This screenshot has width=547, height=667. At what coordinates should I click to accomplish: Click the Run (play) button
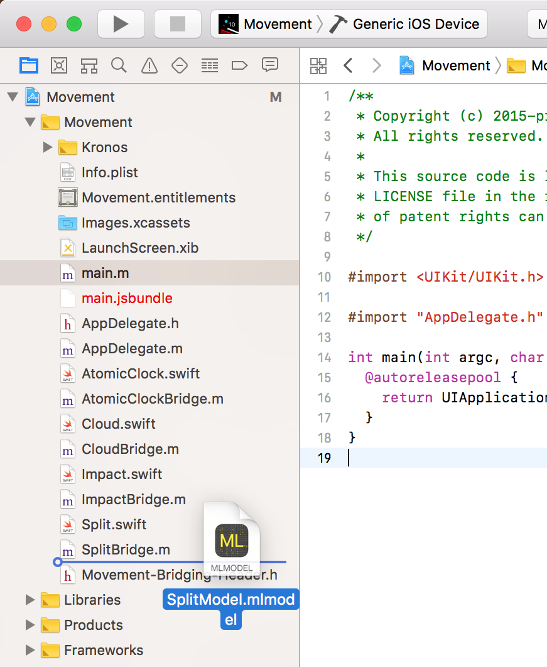tap(121, 25)
